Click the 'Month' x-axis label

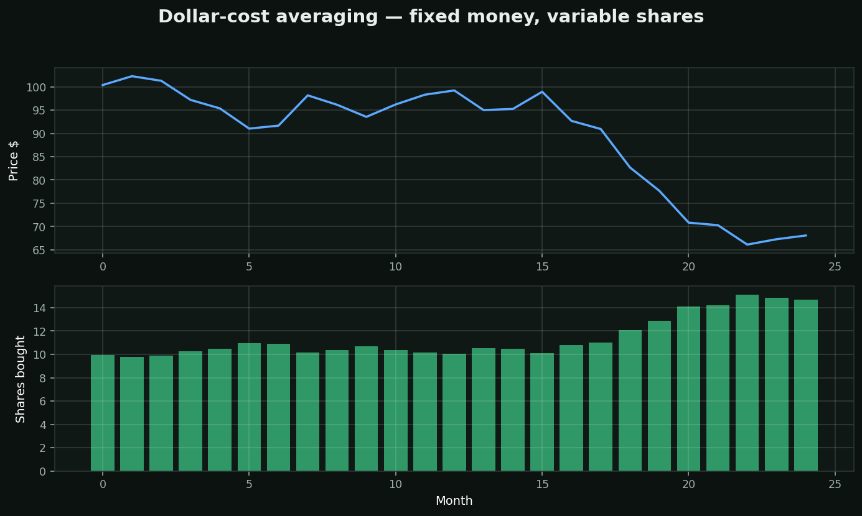click(454, 501)
